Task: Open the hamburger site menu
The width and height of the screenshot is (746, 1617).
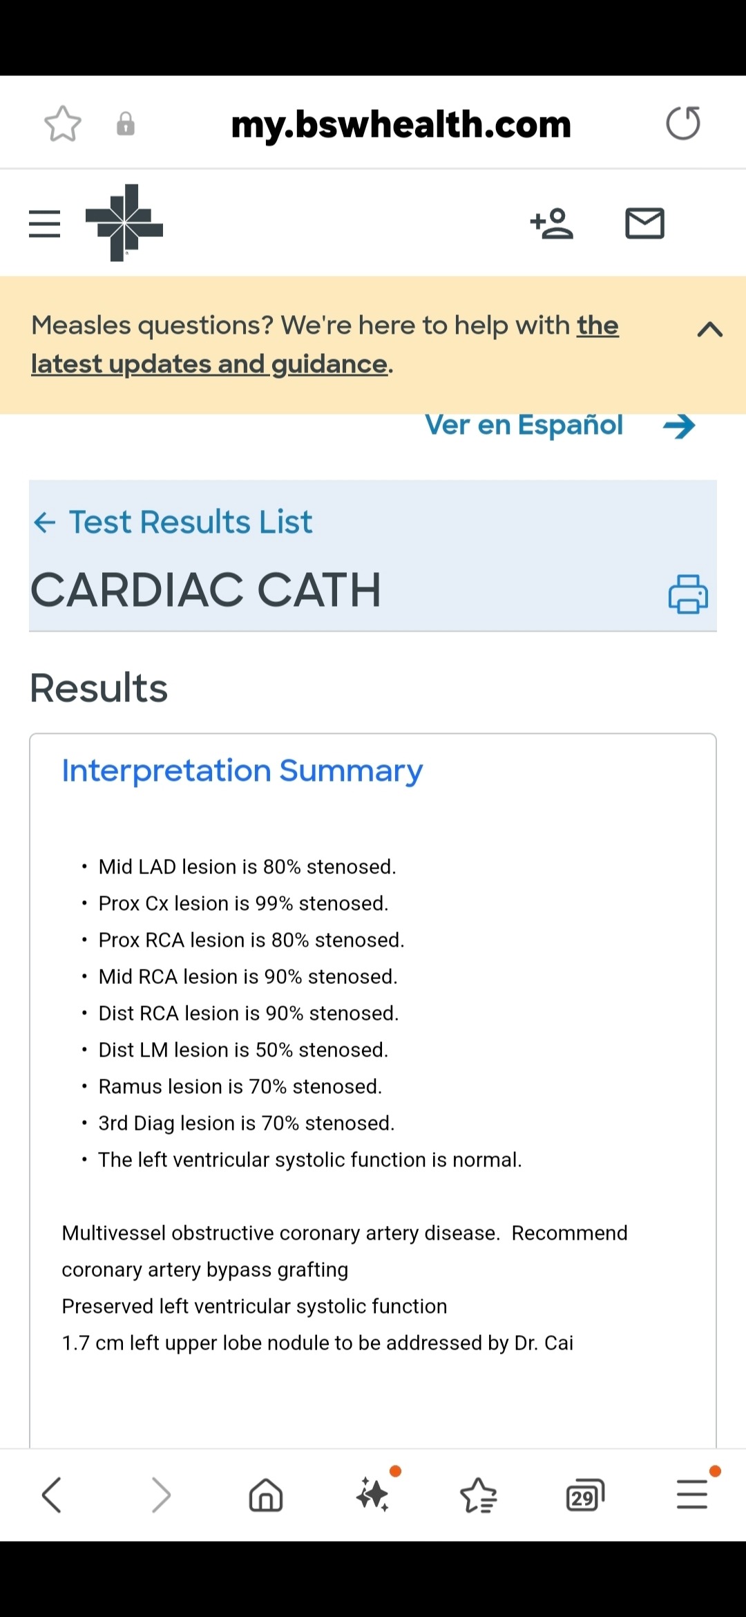Action: 45,224
